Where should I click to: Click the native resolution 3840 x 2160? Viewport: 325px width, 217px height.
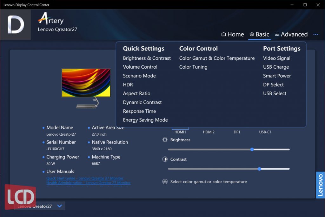102,149
